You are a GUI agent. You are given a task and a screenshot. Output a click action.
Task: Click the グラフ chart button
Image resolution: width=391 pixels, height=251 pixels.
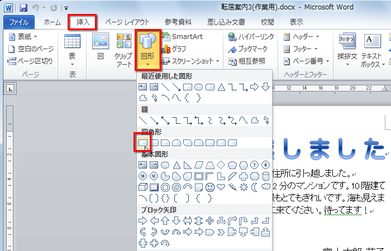(x=174, y=49)
